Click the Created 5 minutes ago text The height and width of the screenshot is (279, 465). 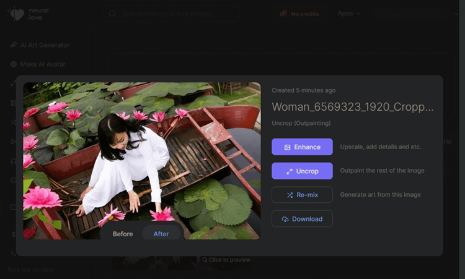[x=303, y=90]
